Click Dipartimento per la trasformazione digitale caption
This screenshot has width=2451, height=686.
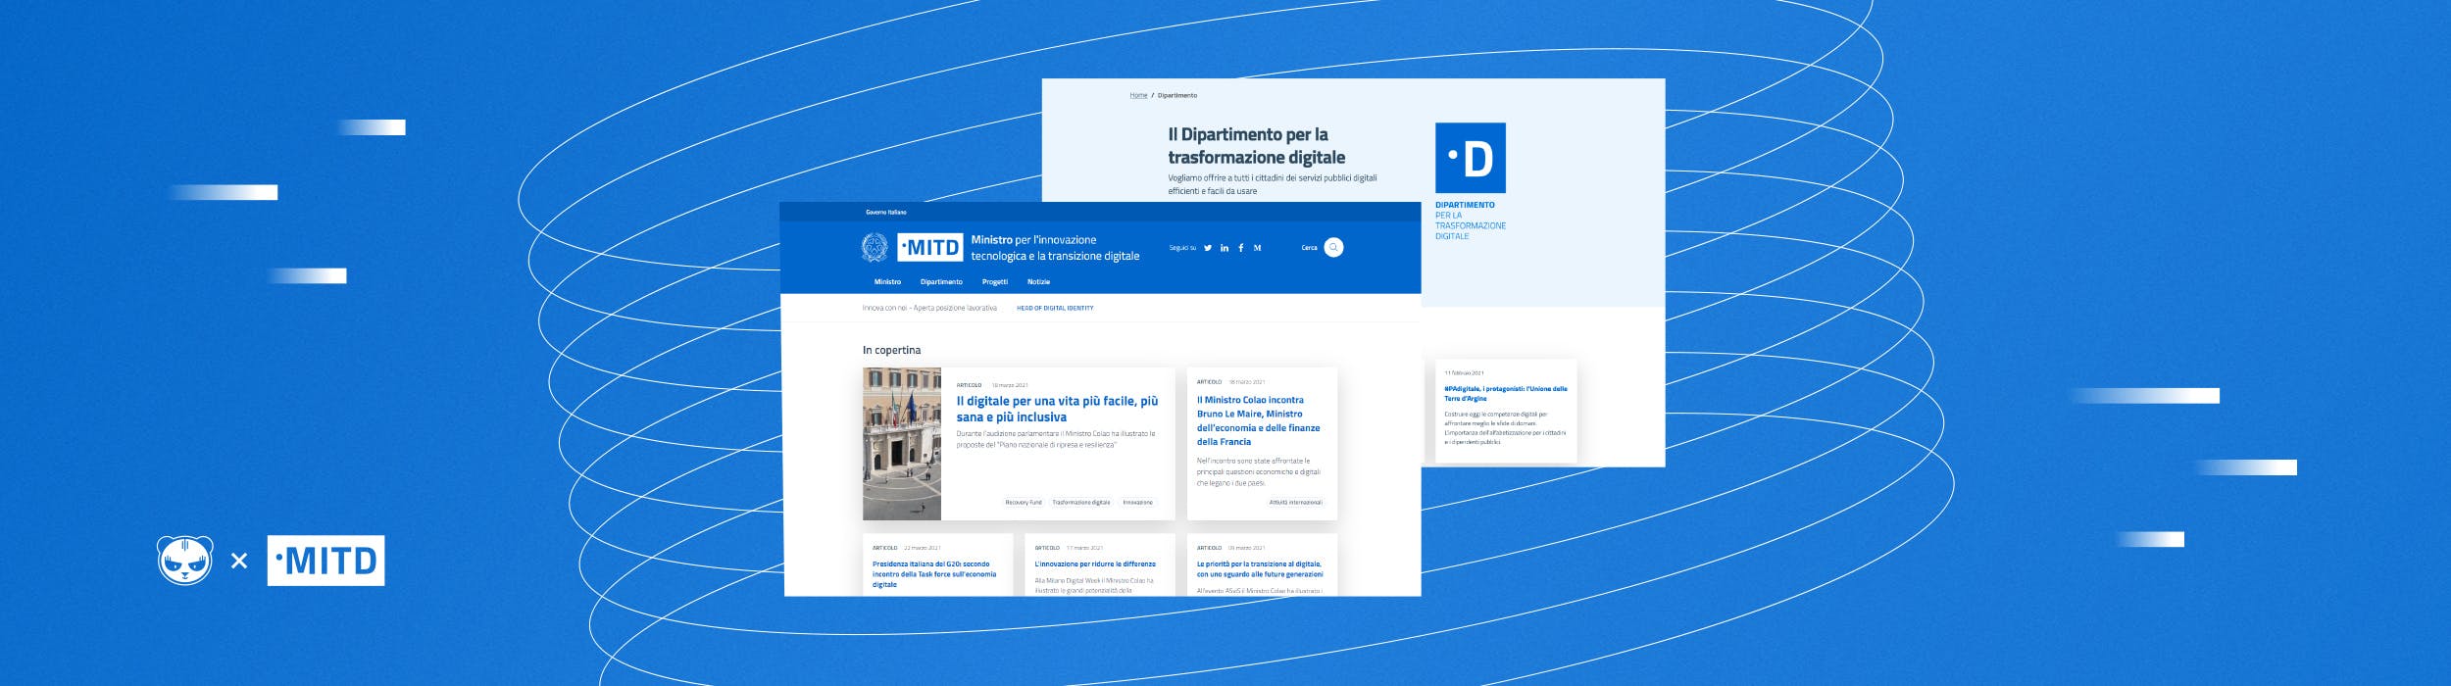click(1471, 220)
